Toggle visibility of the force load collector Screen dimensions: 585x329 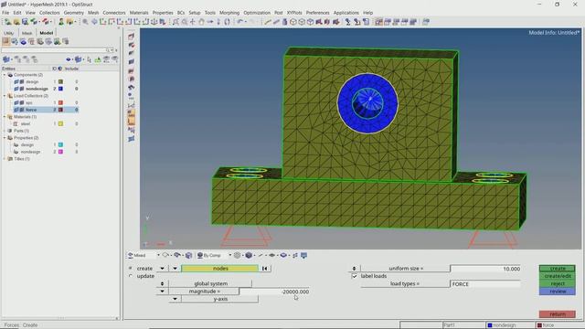pos(16,110)
